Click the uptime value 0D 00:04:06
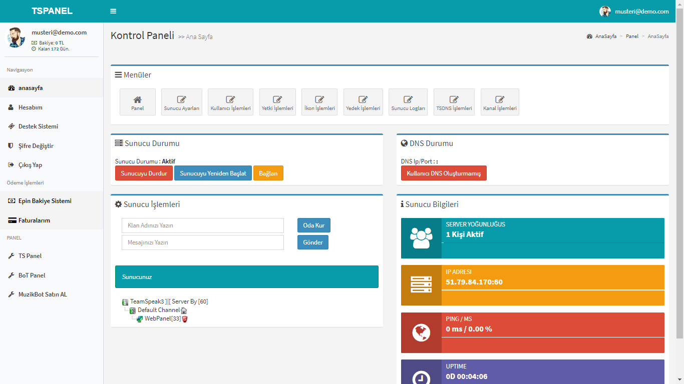 (x=467, y=376)
